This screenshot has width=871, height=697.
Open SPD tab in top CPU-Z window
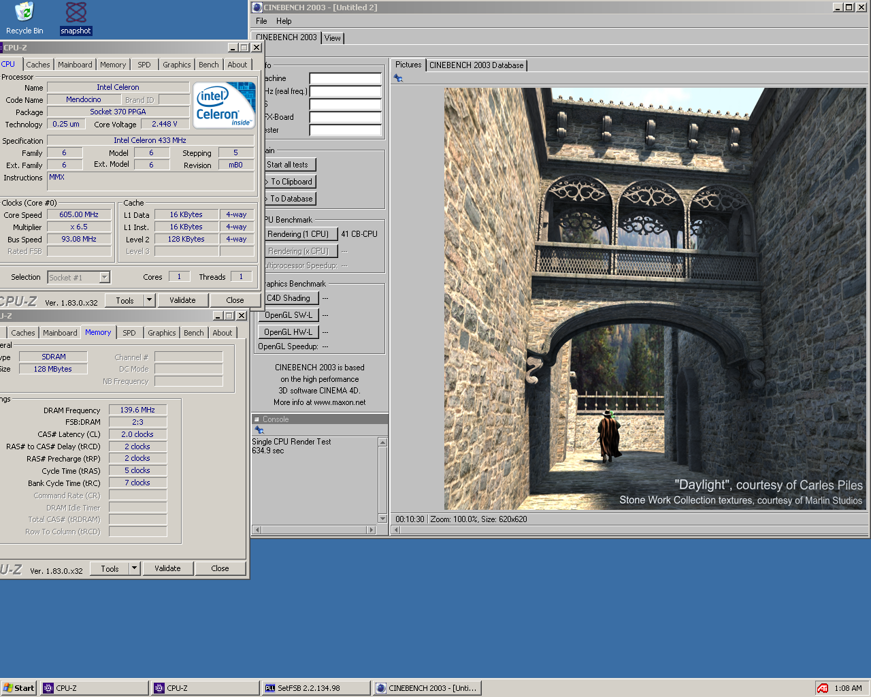(x=144, y=65)
